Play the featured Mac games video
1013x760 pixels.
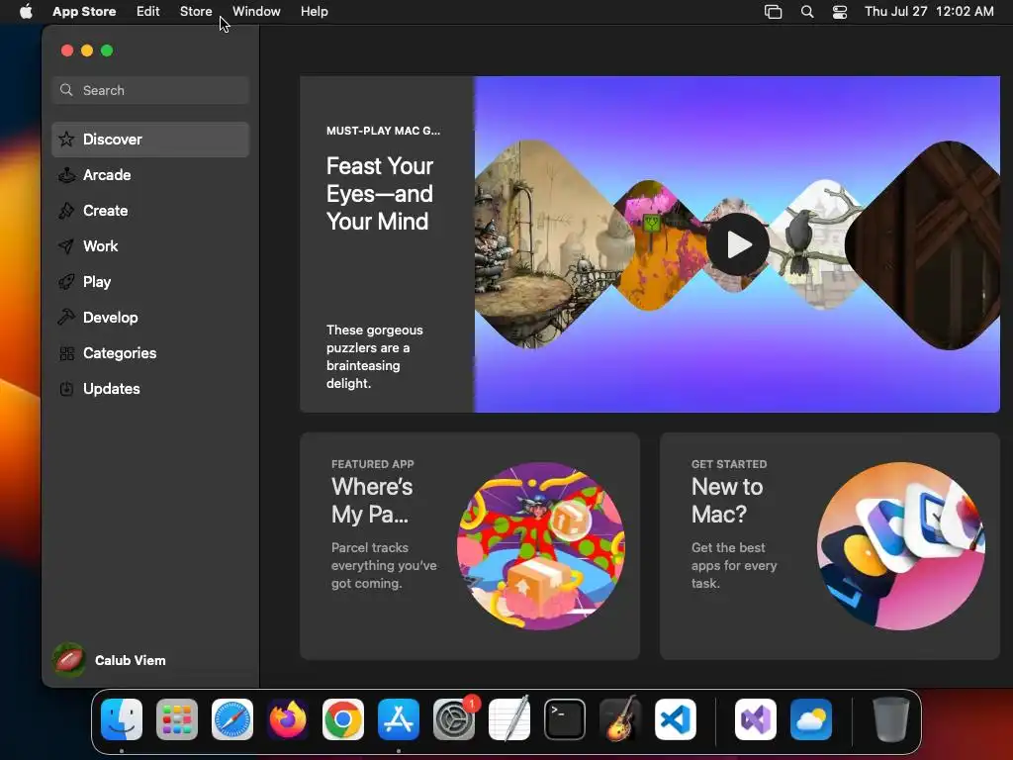[x=738, y=245]
